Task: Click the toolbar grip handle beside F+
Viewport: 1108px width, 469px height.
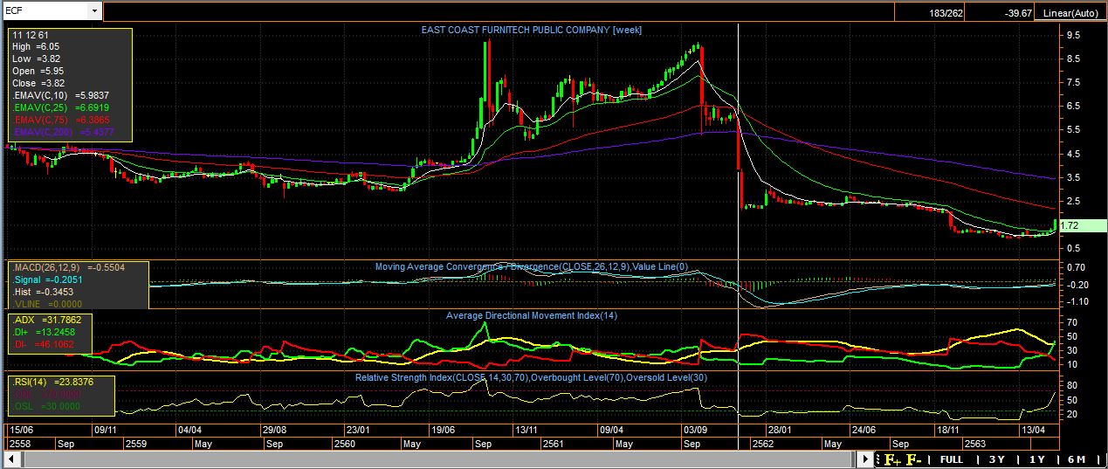Action: pos(877,459)
